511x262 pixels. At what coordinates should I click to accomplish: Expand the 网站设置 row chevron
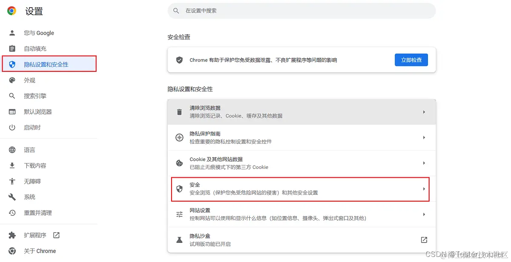pyautogui.click(x=424, y=214)
